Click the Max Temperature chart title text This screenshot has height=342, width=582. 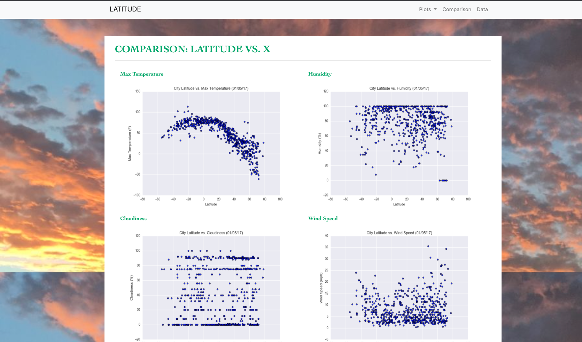click(211, 88)
